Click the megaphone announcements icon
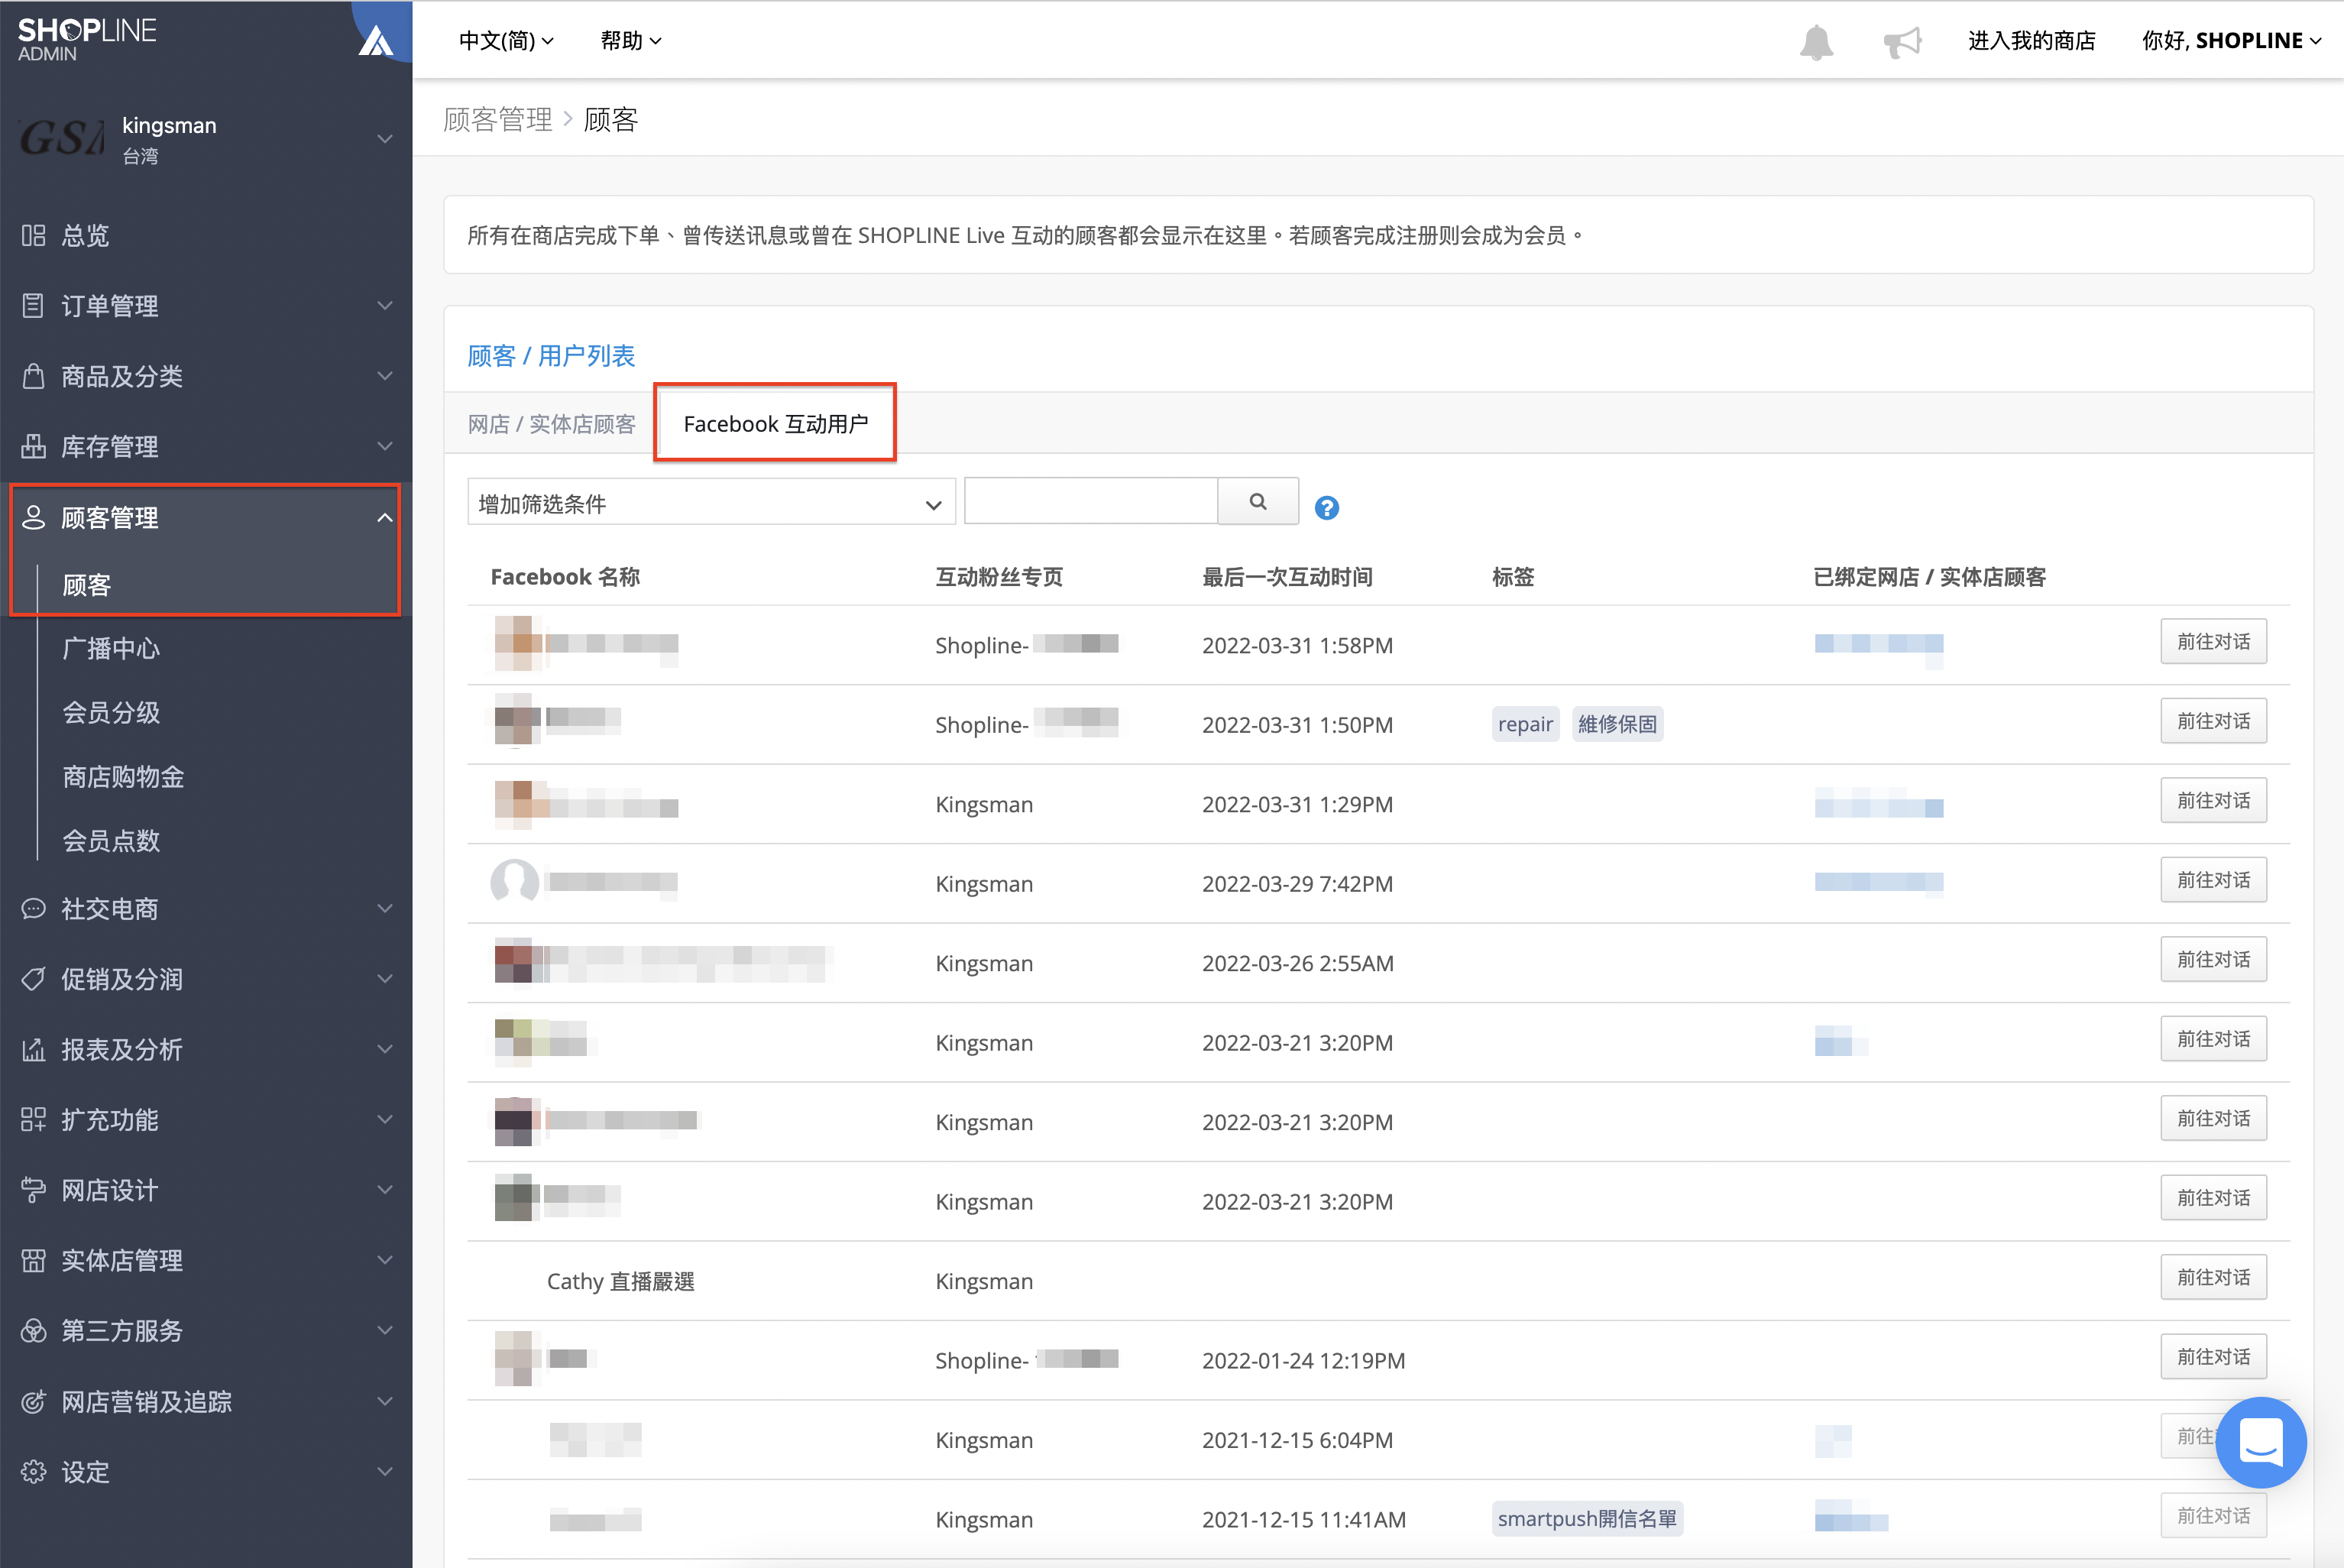 pos(1901,42)
